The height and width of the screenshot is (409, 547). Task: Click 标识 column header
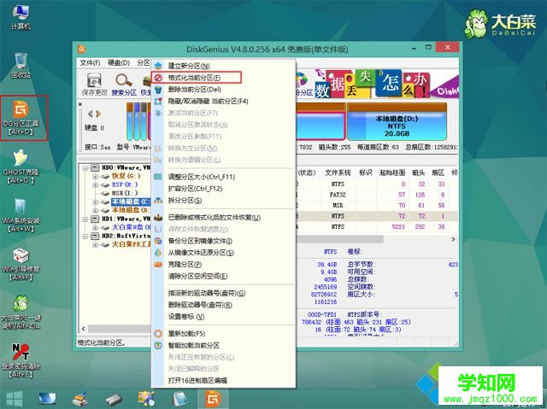(365, 172)
